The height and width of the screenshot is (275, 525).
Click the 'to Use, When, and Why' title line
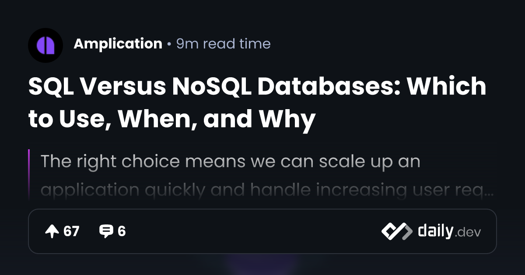point(171,119)
